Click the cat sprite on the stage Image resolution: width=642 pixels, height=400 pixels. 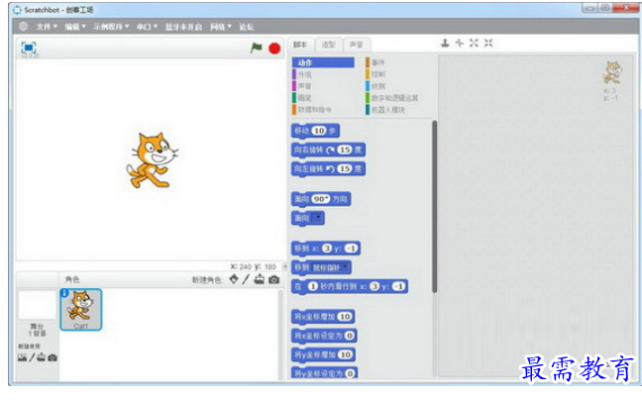(x=152, y=160)
